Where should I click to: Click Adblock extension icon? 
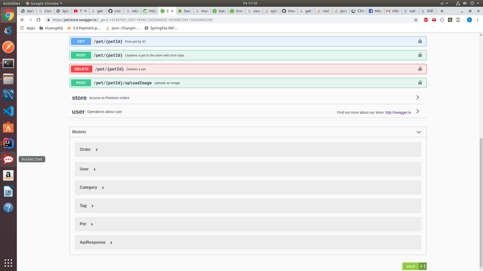pyautogui.click(x=426, y=20)
